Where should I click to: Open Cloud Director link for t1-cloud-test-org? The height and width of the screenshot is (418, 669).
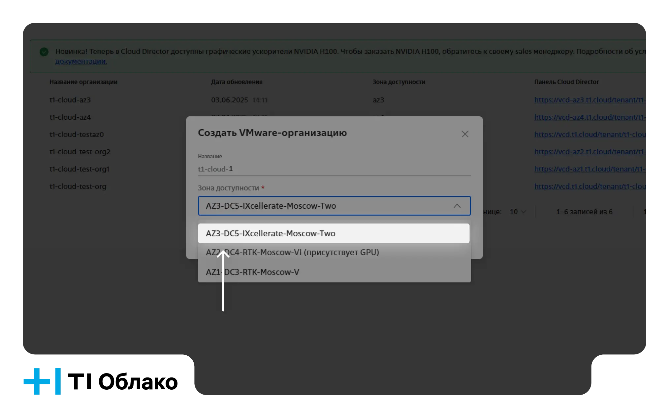(x=590, y=186)
